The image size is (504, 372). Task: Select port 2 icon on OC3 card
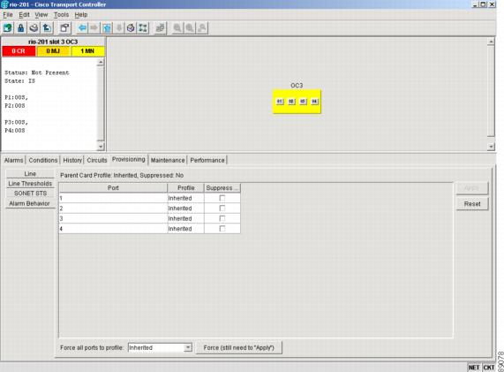click(x=291, y=102)
